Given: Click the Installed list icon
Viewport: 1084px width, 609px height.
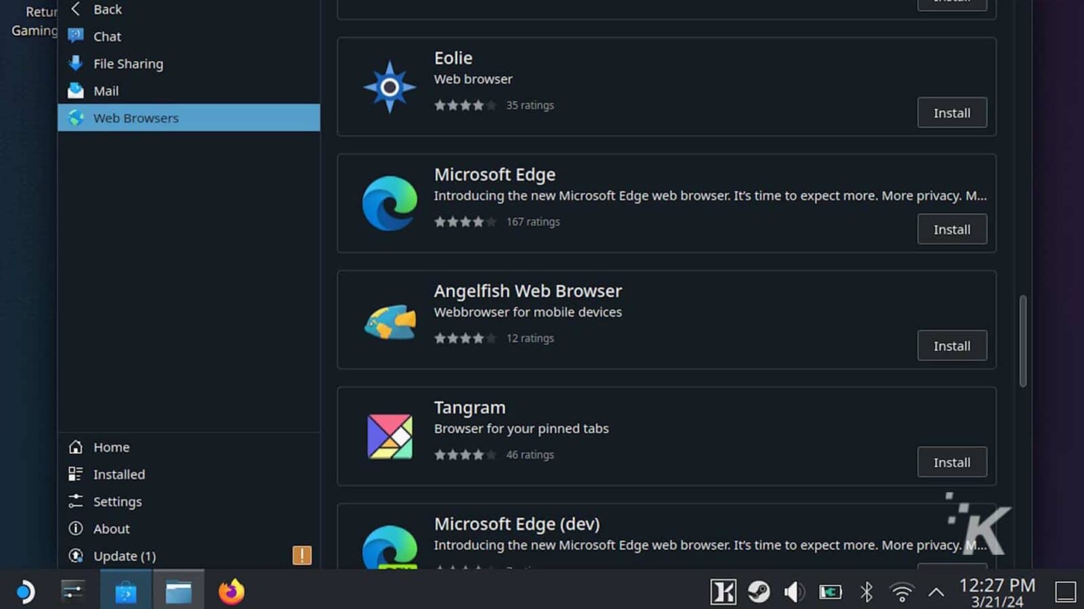Looking at the screenshot, I should pos(76,474).
